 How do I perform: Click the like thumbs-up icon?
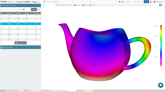point(48,2)
